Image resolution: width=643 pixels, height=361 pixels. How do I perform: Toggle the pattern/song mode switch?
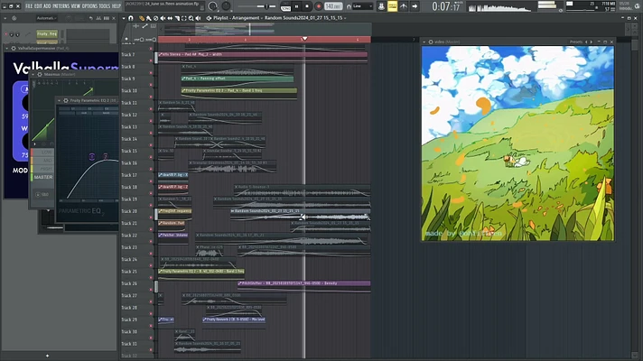point(285,6)
